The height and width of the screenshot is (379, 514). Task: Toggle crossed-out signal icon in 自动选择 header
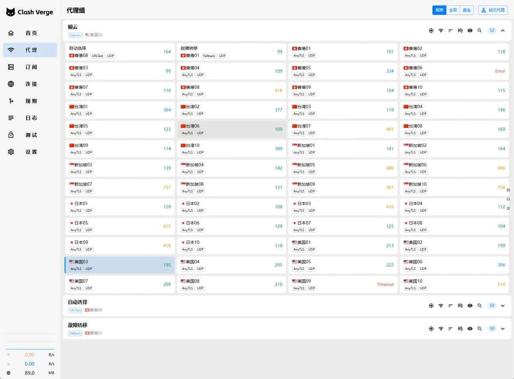click(460, 306)
